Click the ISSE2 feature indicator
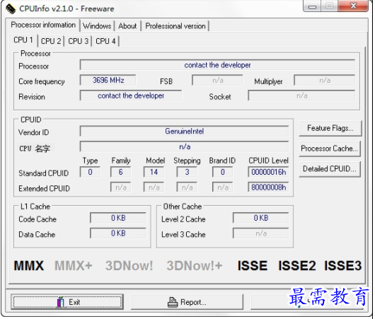 [296, 266]
